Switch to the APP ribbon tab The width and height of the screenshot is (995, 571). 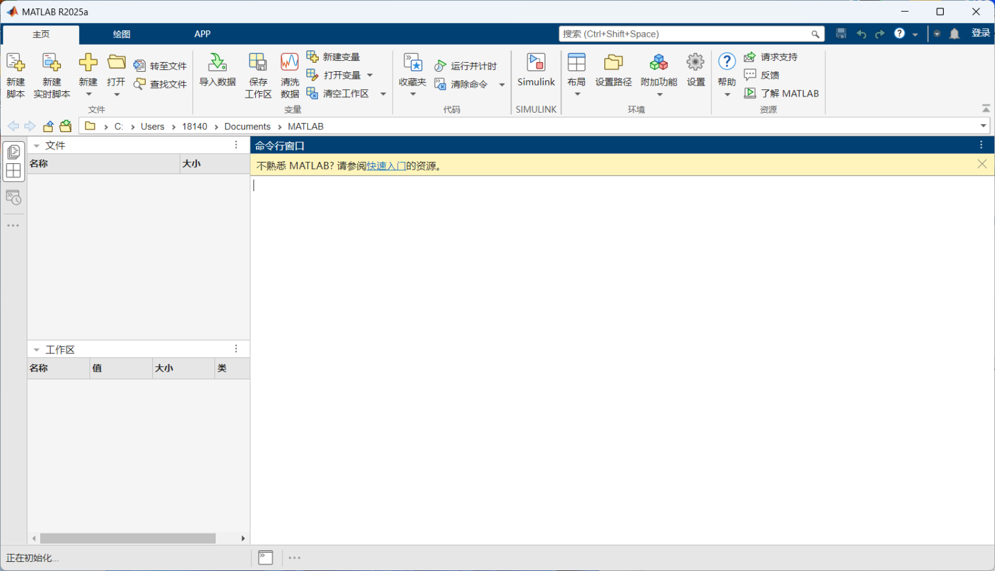[202, 34]
